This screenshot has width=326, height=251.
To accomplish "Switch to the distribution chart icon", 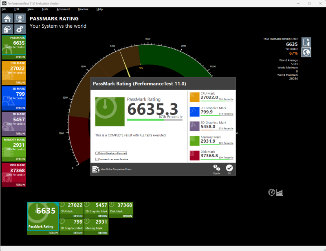I will click(280, 192).
